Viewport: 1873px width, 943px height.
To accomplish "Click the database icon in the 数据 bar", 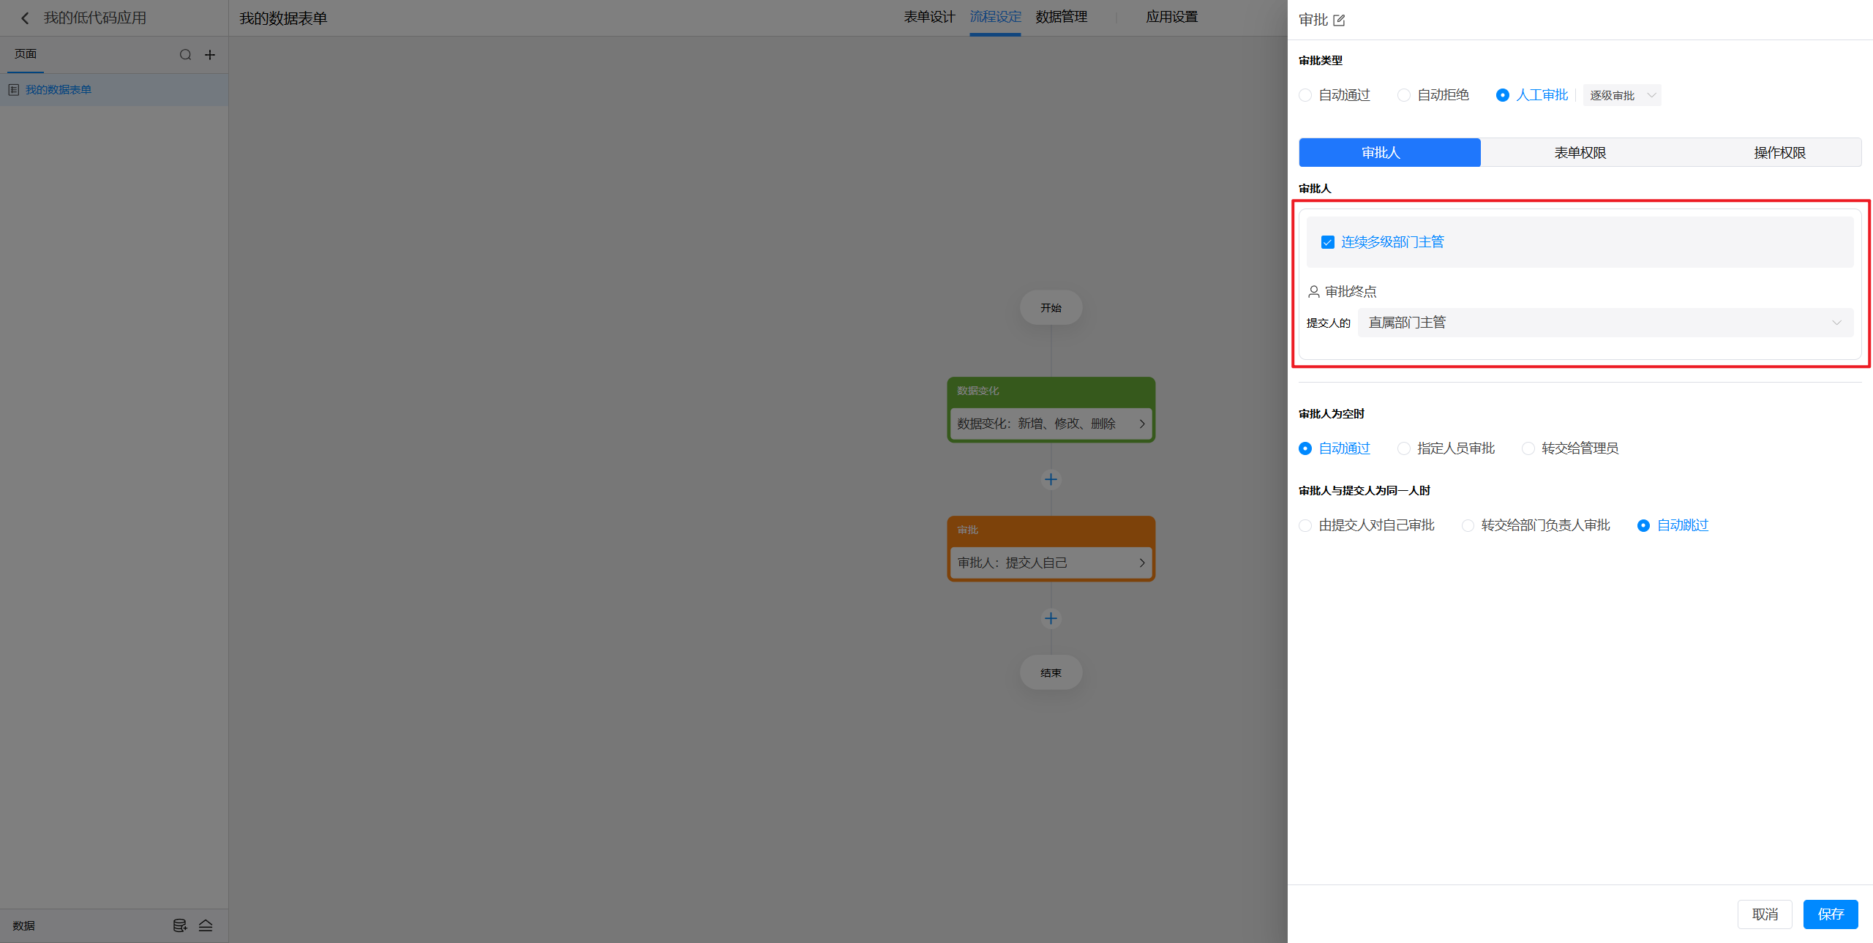I will pyautogui.click(x=179, y=925).
